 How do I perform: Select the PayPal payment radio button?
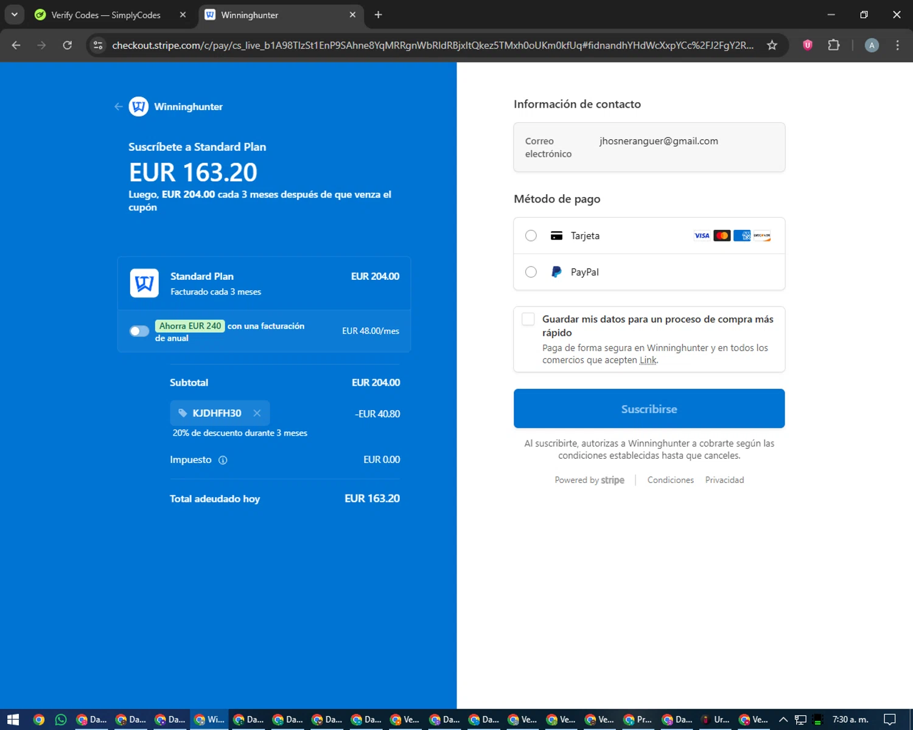(531, 272)
